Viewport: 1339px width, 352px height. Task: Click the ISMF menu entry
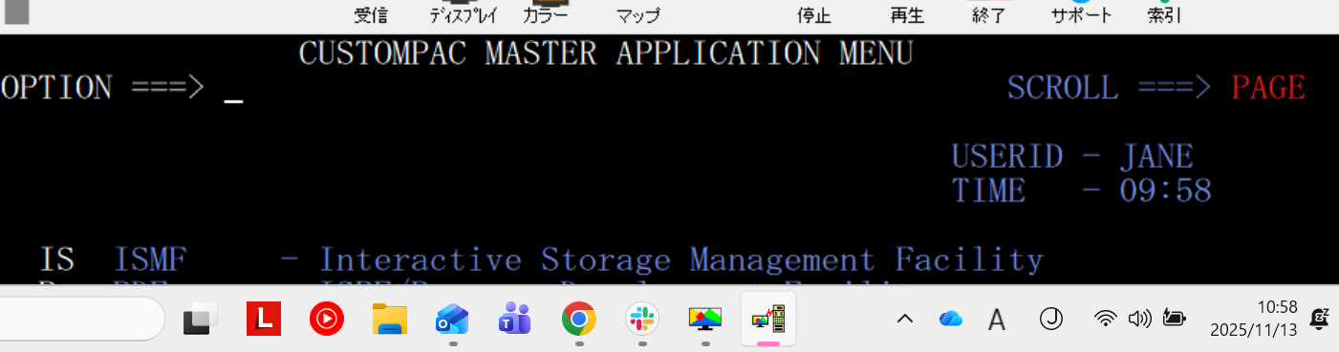151,259
